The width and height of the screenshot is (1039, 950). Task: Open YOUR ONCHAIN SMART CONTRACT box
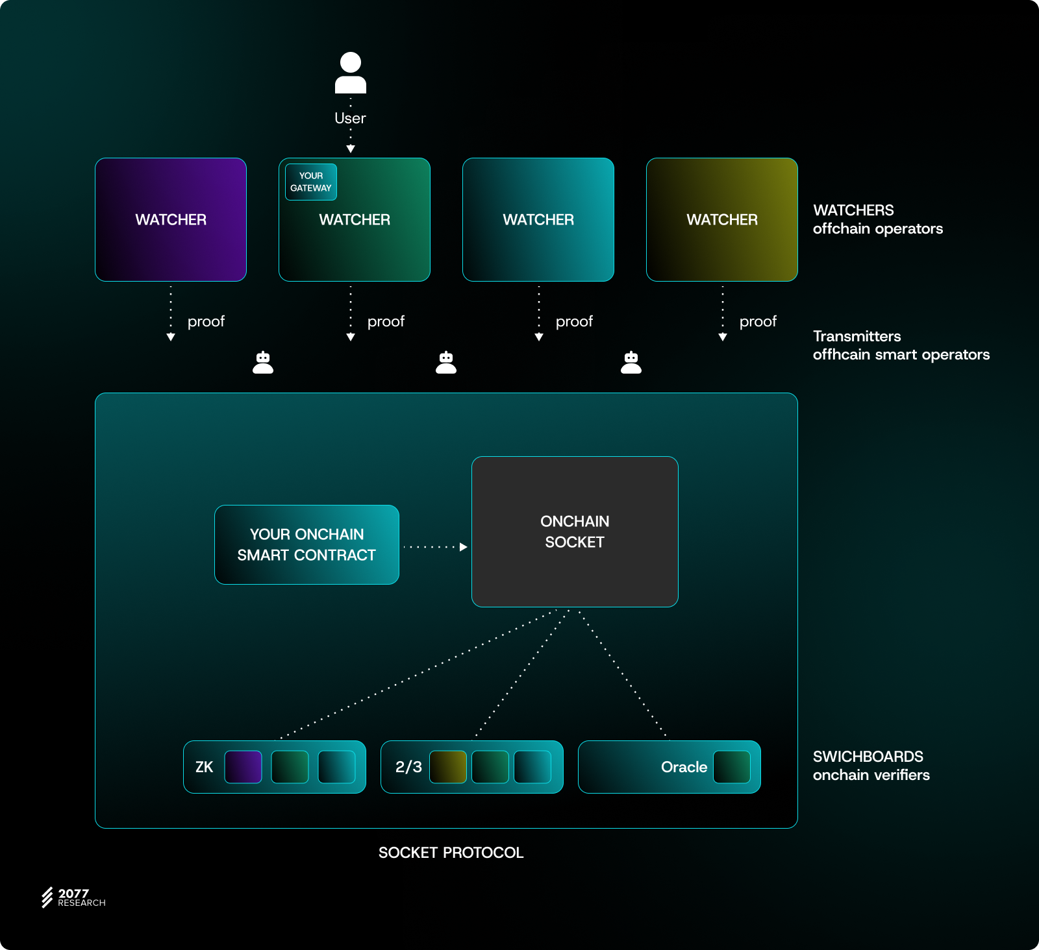[307, 544]
